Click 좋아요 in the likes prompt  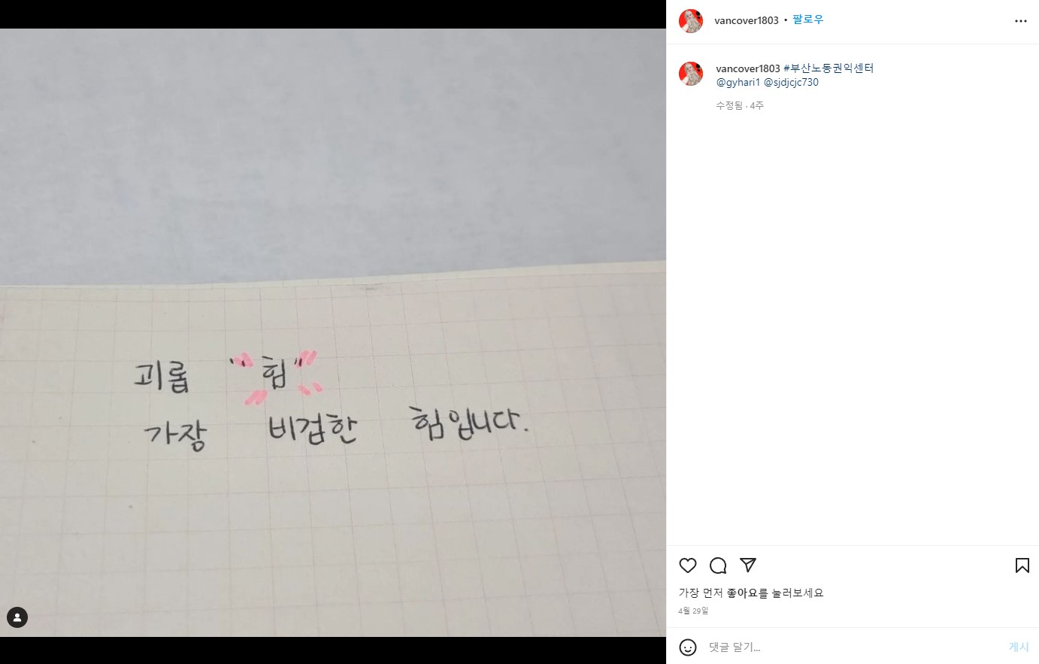click(x=742, y=593)
